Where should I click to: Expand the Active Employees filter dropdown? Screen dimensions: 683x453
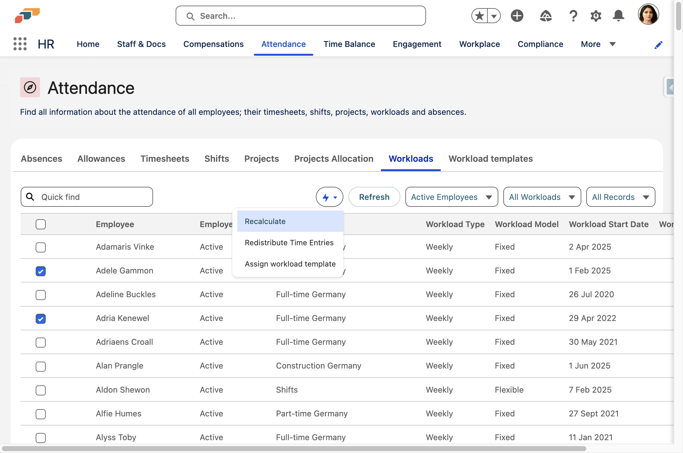click(x=451, y=197)
